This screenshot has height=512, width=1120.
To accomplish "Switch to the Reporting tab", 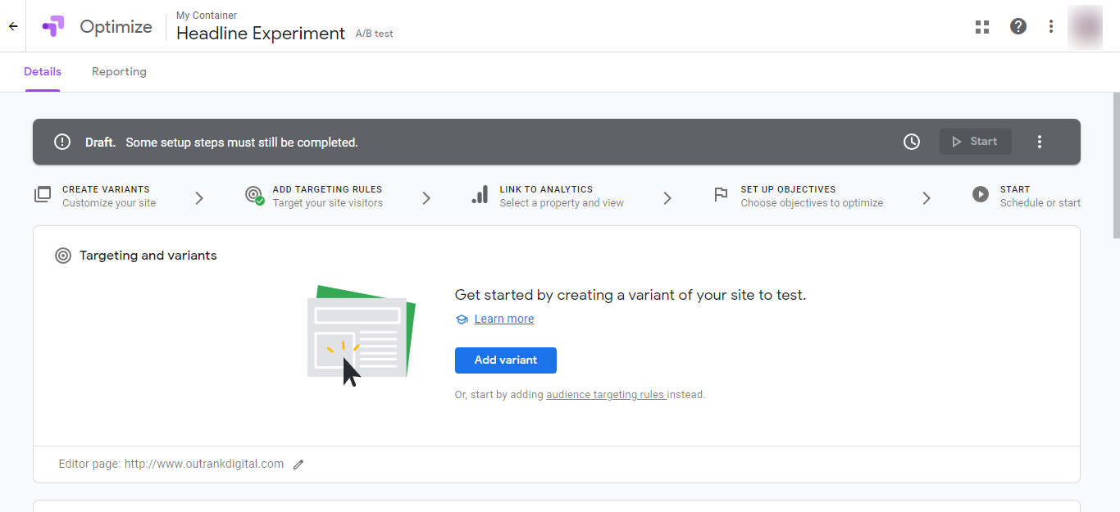I will click(x=119, y=72).
